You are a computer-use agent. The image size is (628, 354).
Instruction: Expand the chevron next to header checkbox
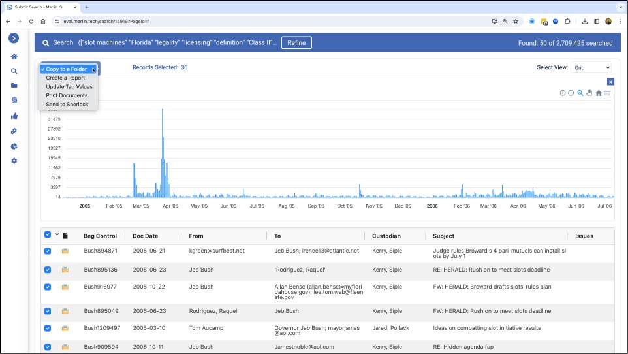57,235
